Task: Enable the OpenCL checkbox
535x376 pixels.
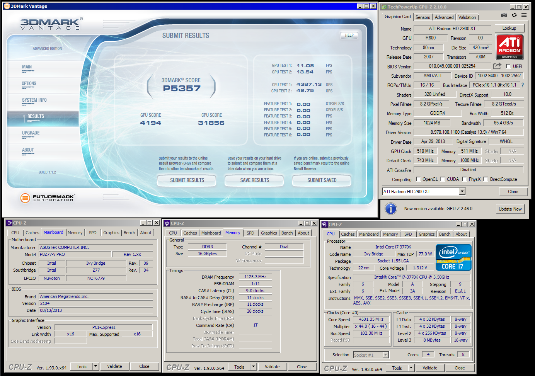Action: coord(418,179)
